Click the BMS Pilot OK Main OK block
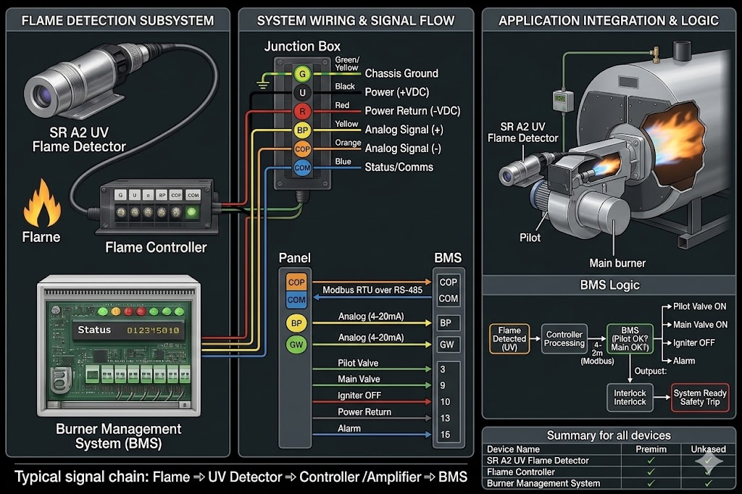Screen dimensions: 742x494 (x=630, y=339)
